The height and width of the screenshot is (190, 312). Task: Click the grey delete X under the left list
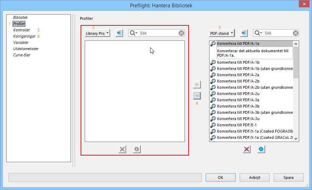point(122,149)
